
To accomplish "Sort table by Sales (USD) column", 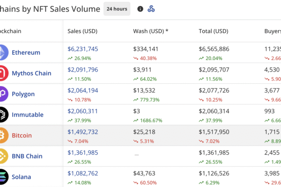I will click(x=82, y=31).
